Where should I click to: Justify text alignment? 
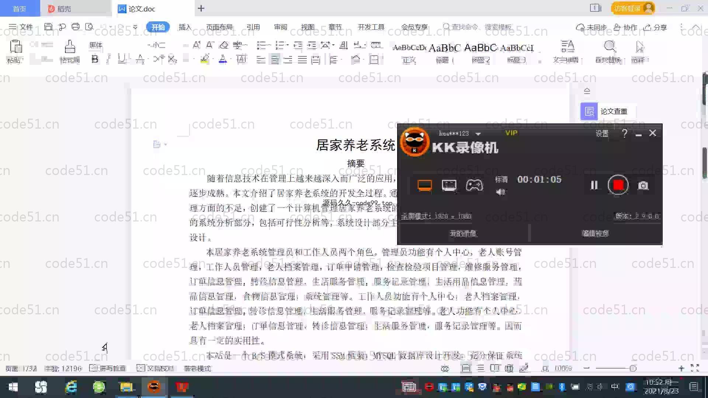coord(302,59)
